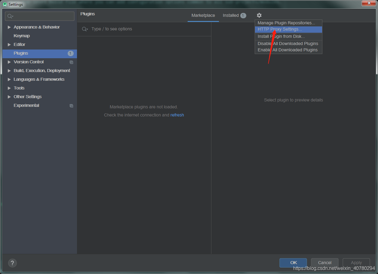Viewport: 378px width, 274px height.
Task: Expand Build, Execution, Deployment arrow
Action: (9, 71)
